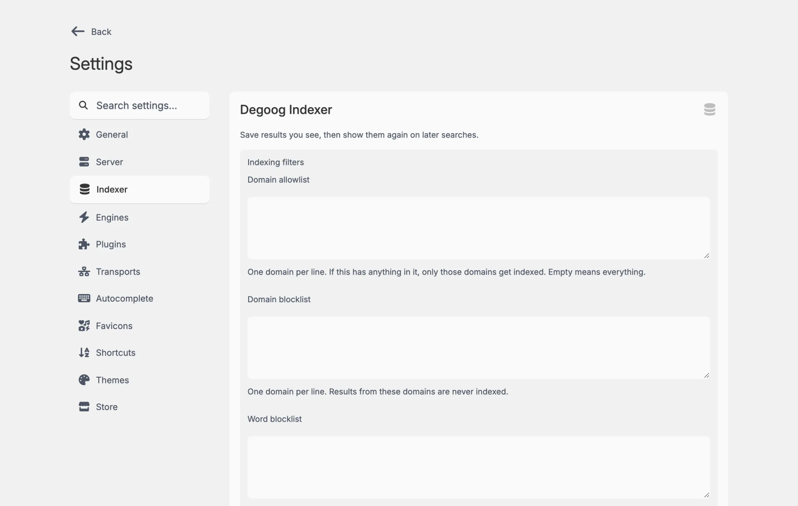
Task: Click the Degoog Indexer heading
Action: (286, 110)
